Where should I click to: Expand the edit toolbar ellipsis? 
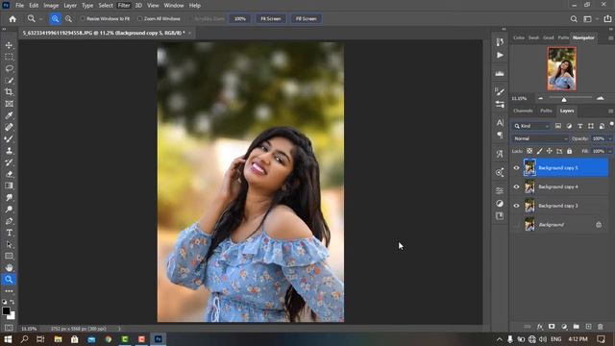tap(9, 291)
